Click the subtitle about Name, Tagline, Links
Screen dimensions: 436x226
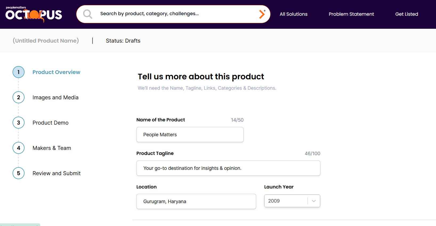(x=207, y=88)
